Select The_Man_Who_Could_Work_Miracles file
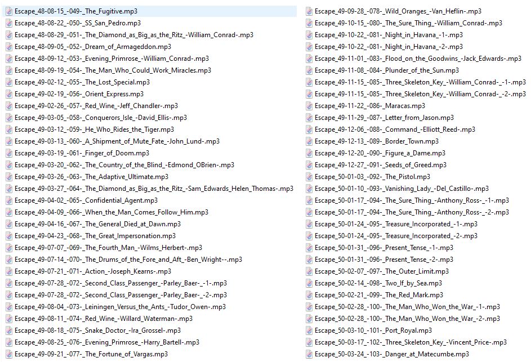The height and width of the screenshot is (362, 531). (x=113, y=70)
